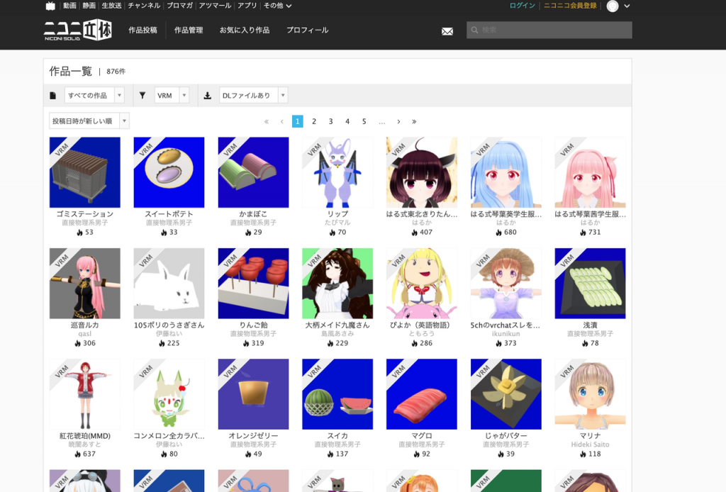Image resolution: width=726 pixels, height=492 pixels.
Task: Click the ログイン link
Action: tap(523, 6)
